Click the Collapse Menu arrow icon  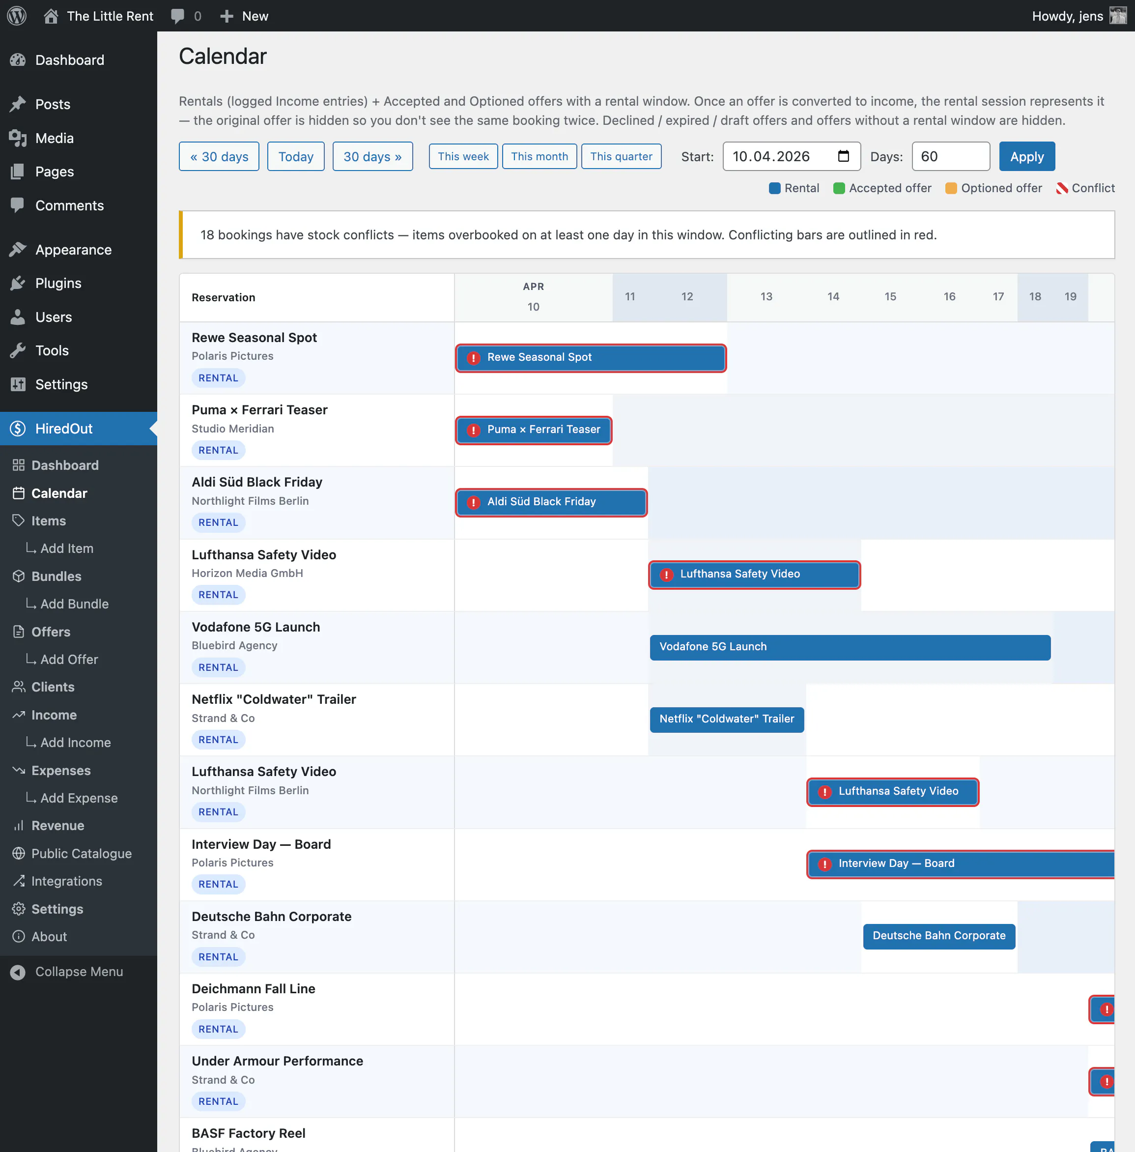pyautogui.click(x=18, y=972)
